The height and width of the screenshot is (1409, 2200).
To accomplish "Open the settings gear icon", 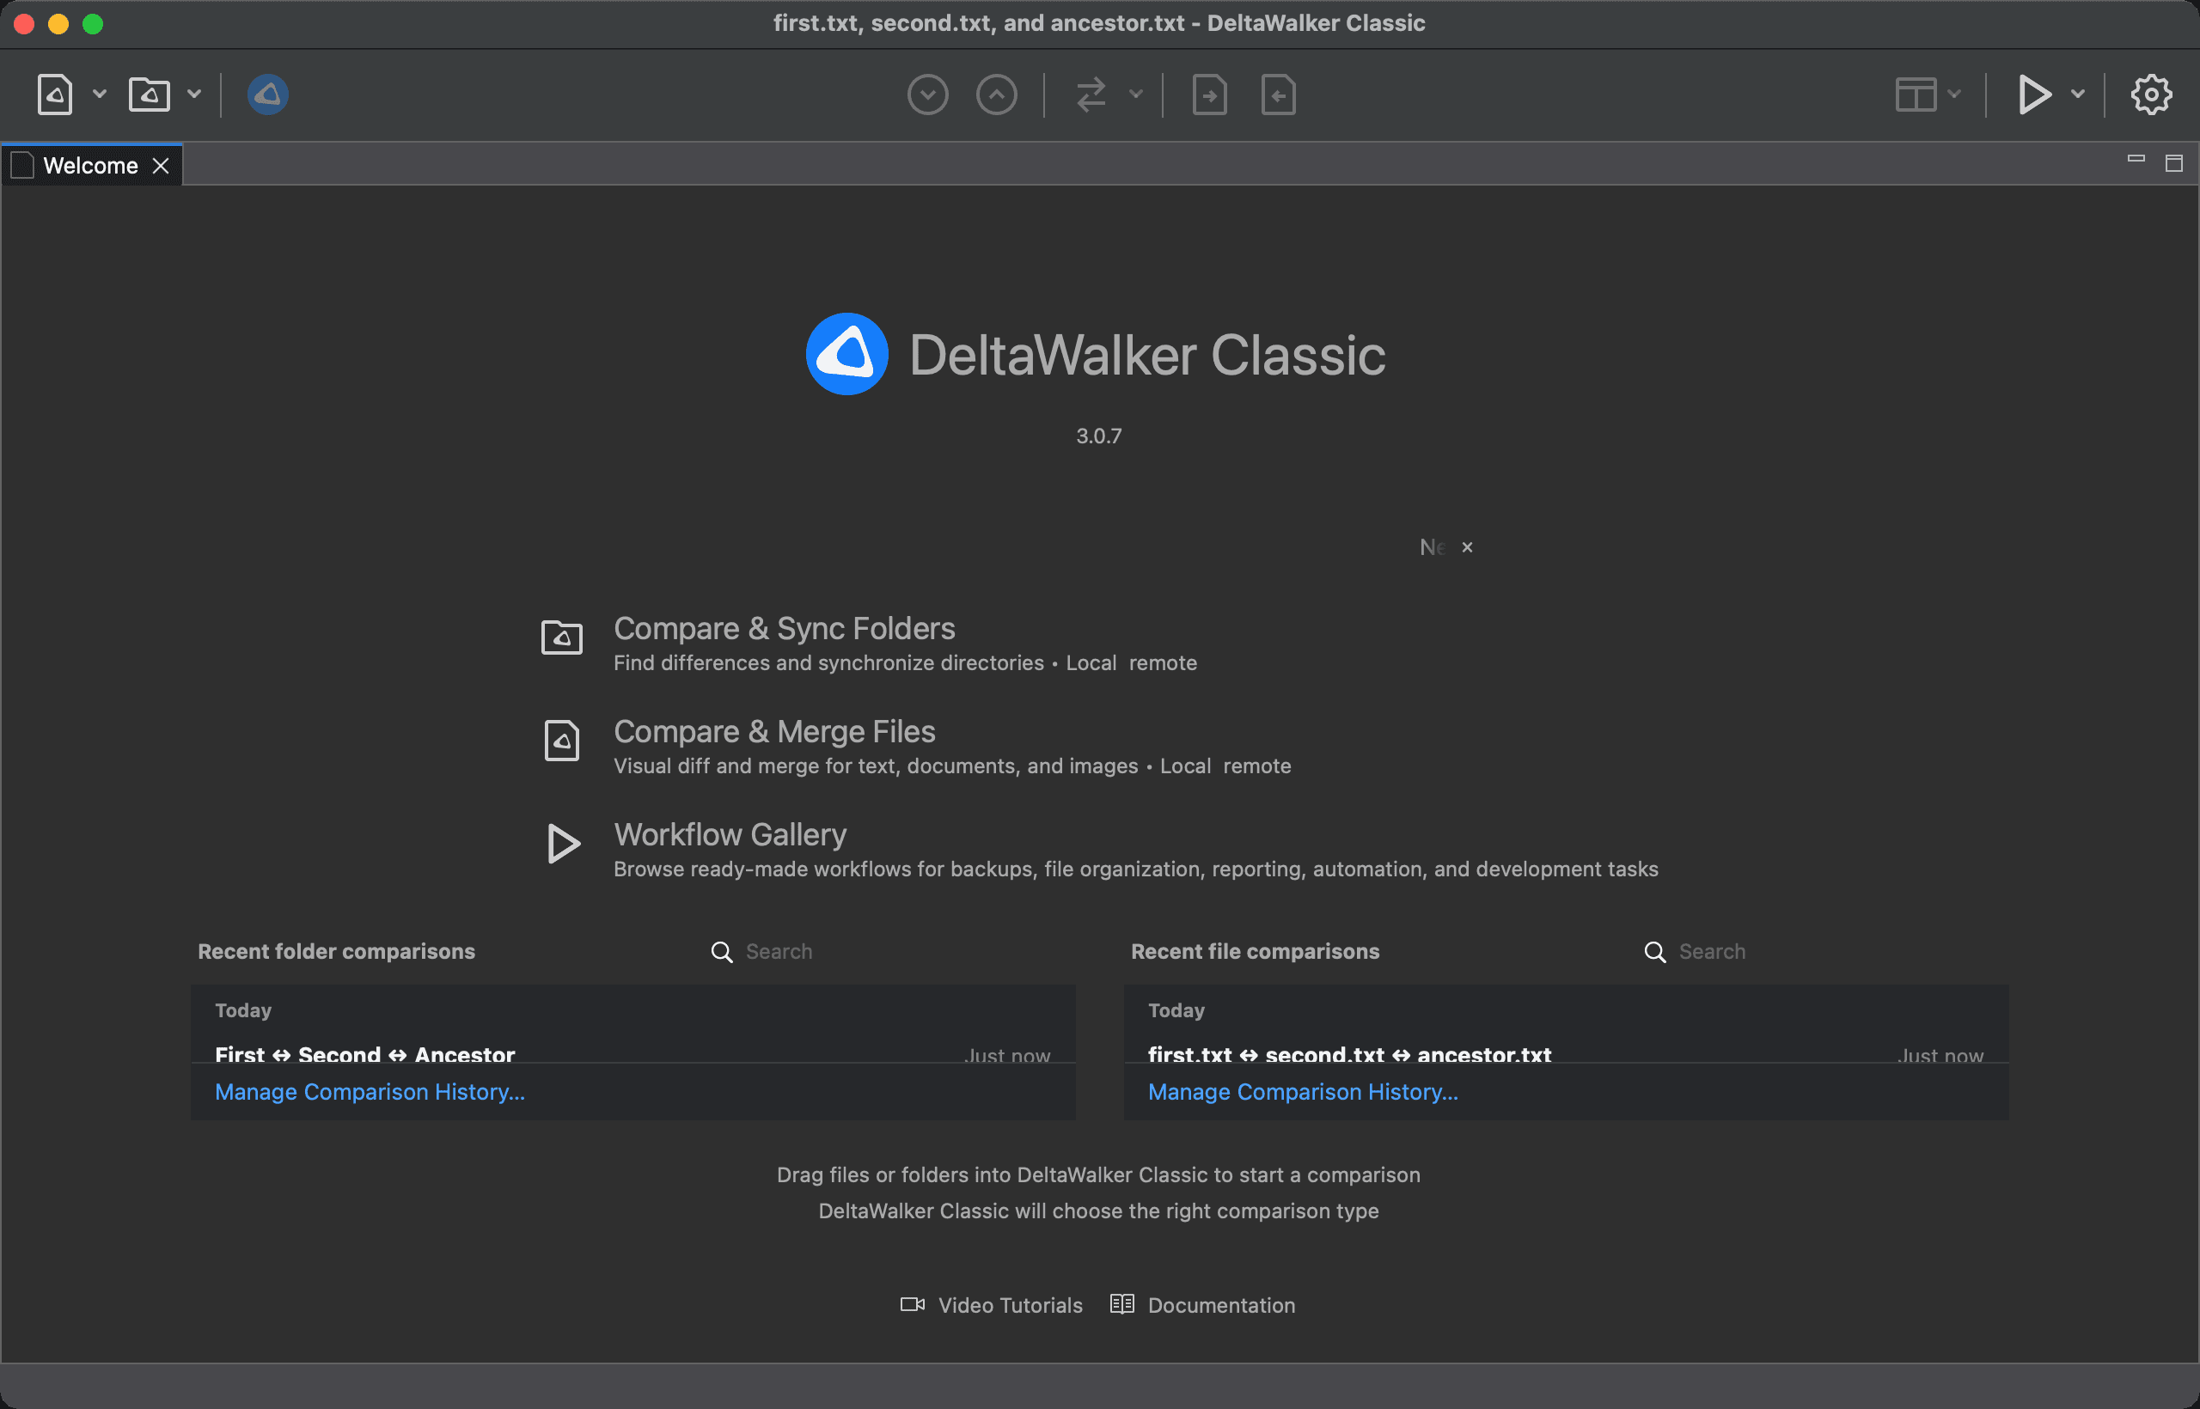I will pyautogui.click(x=2150, y=95).
